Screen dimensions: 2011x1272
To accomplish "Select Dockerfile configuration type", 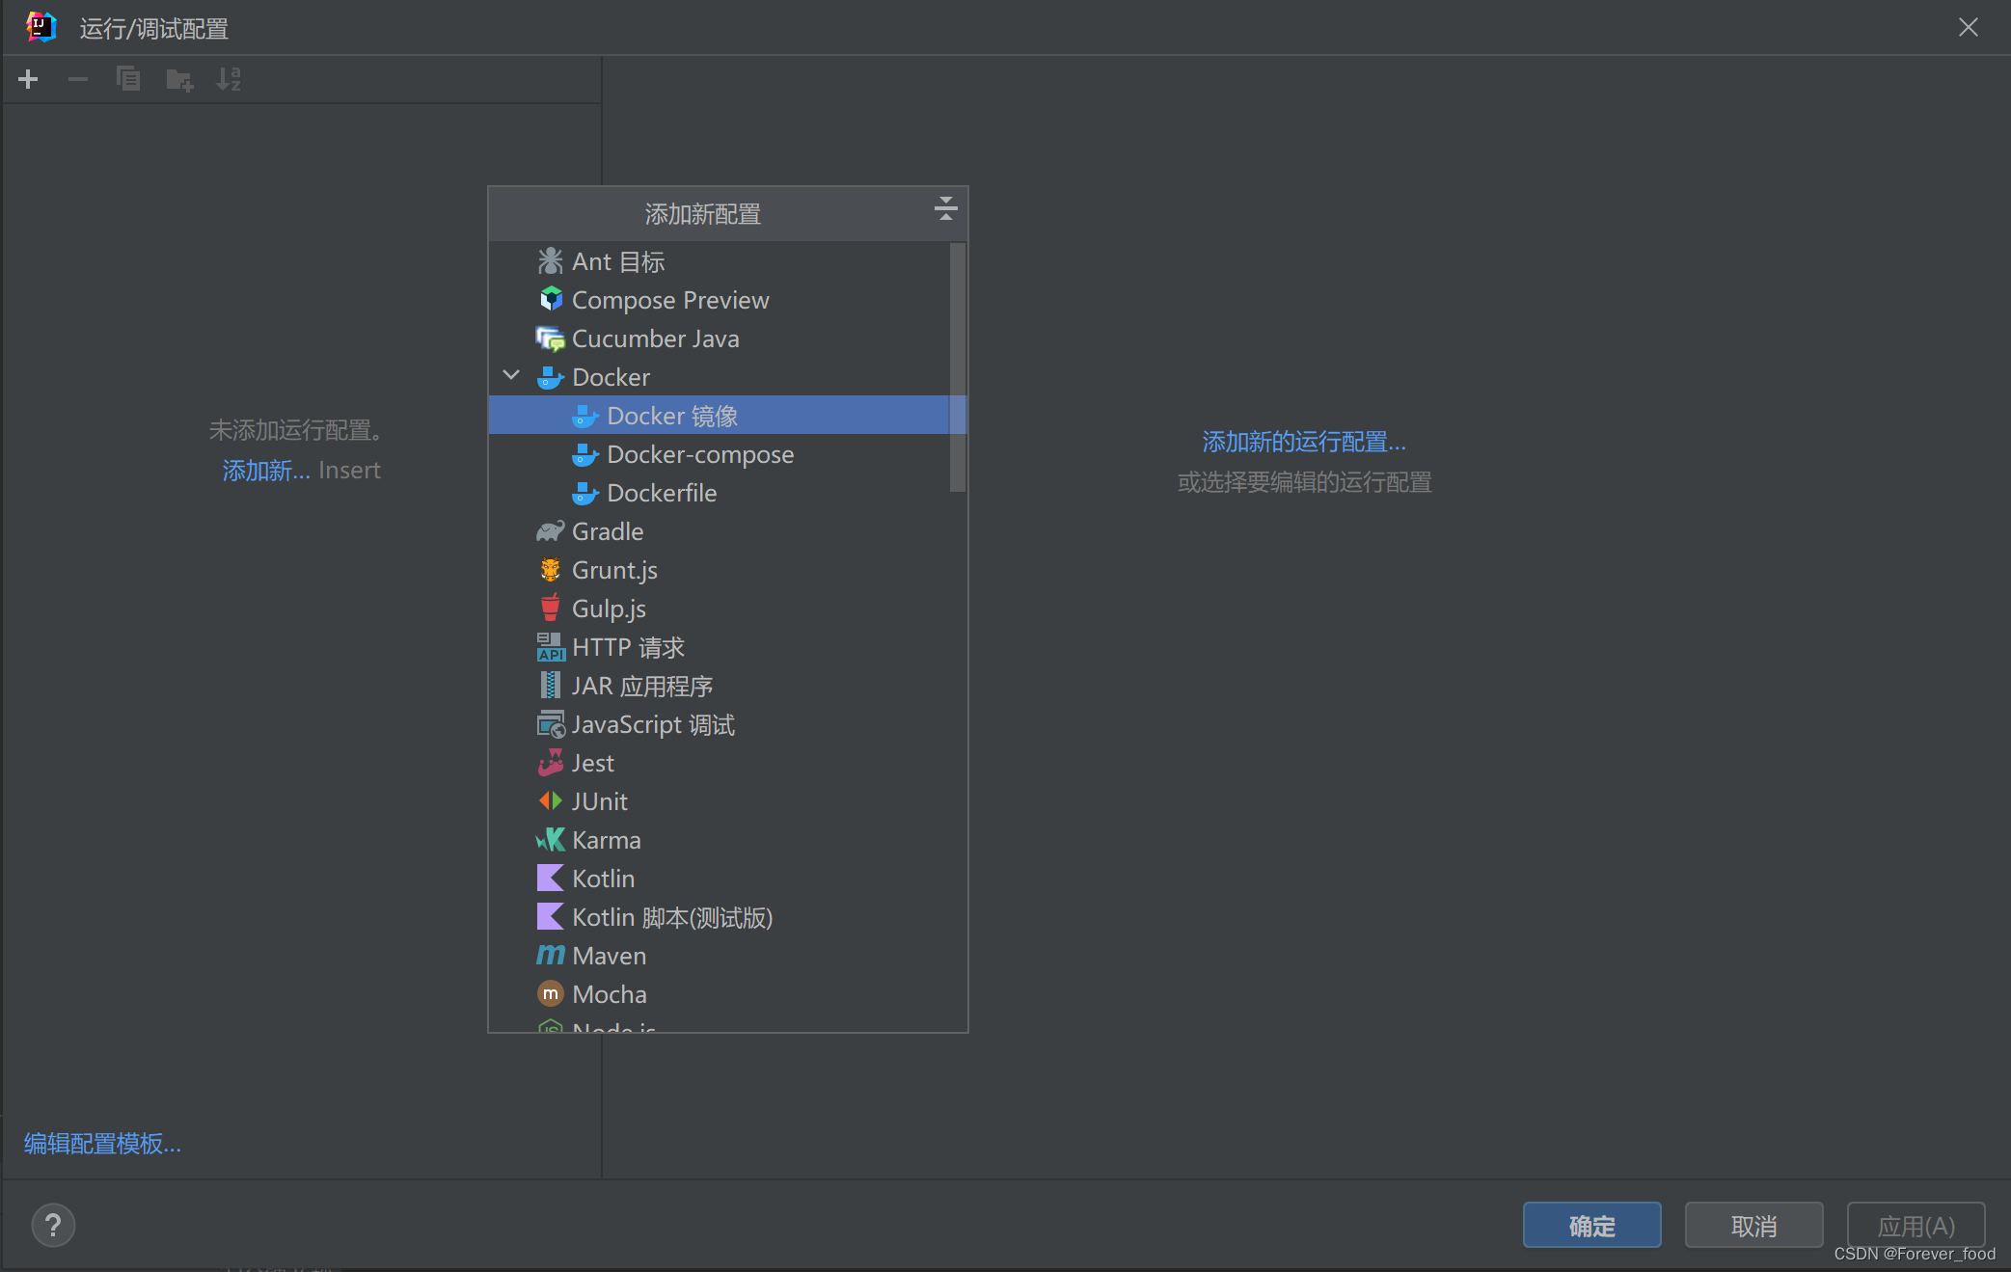I will tap(719, 493).
